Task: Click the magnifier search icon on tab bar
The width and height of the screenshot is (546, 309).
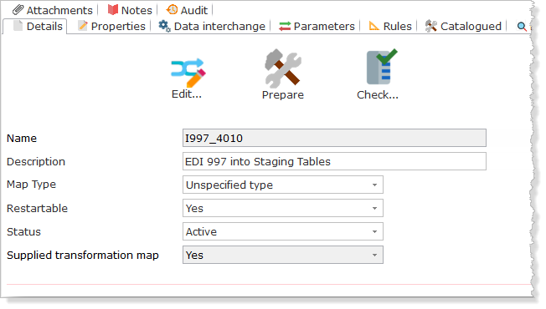Action: (x=521, y=27)
